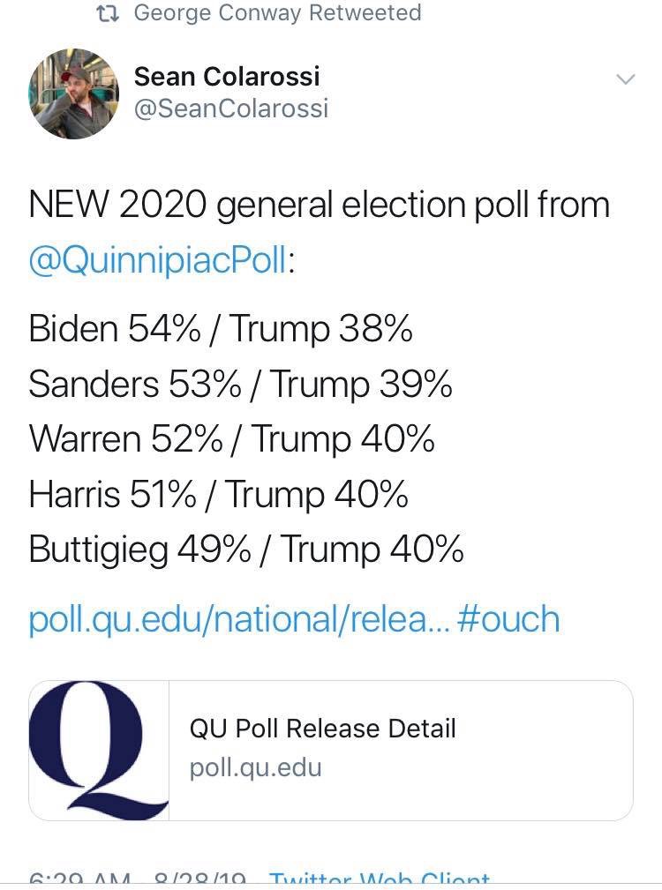Click the Quinnipiac Q logo thumbnail
Viewport: 662px width, 890px height.
click(x=99, y=751)
